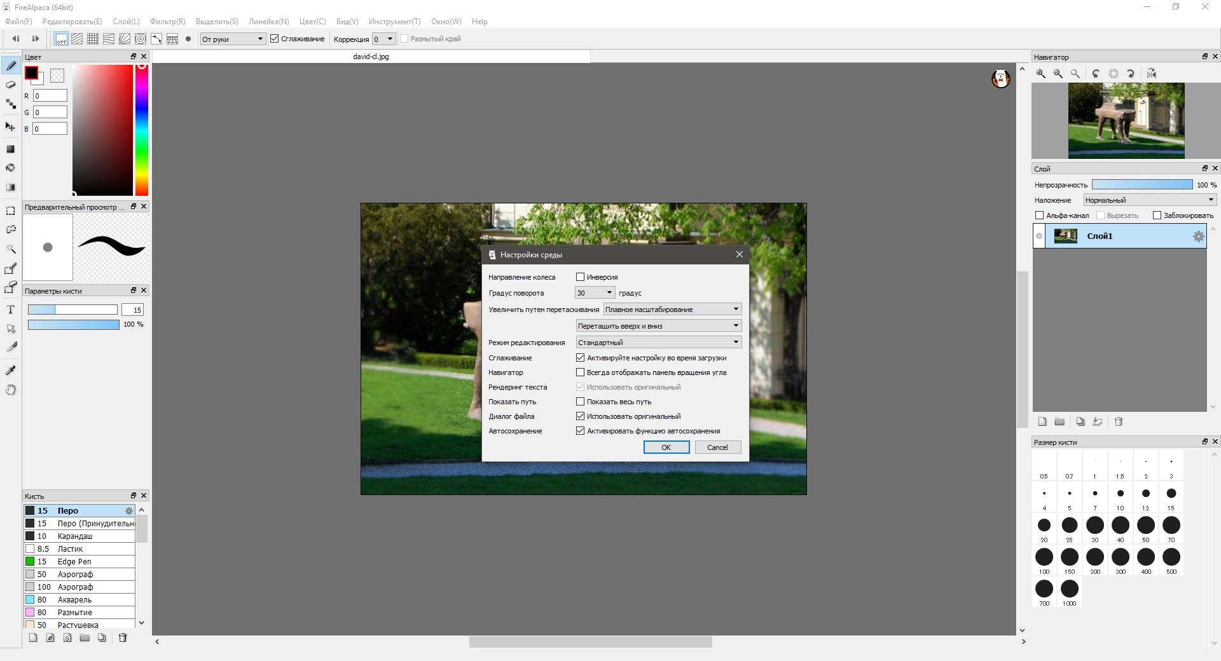Open the Выделить(S) menu
Screen dimensions: 1221x661
coord(217,22)
